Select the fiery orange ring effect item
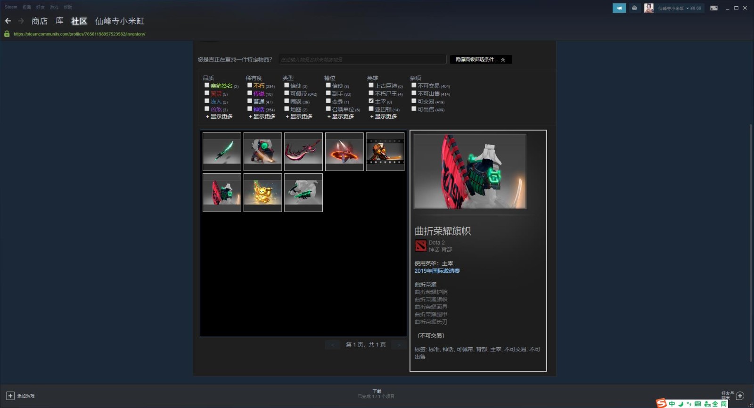This screenshot has height=408, width=754. coord(344,151)
